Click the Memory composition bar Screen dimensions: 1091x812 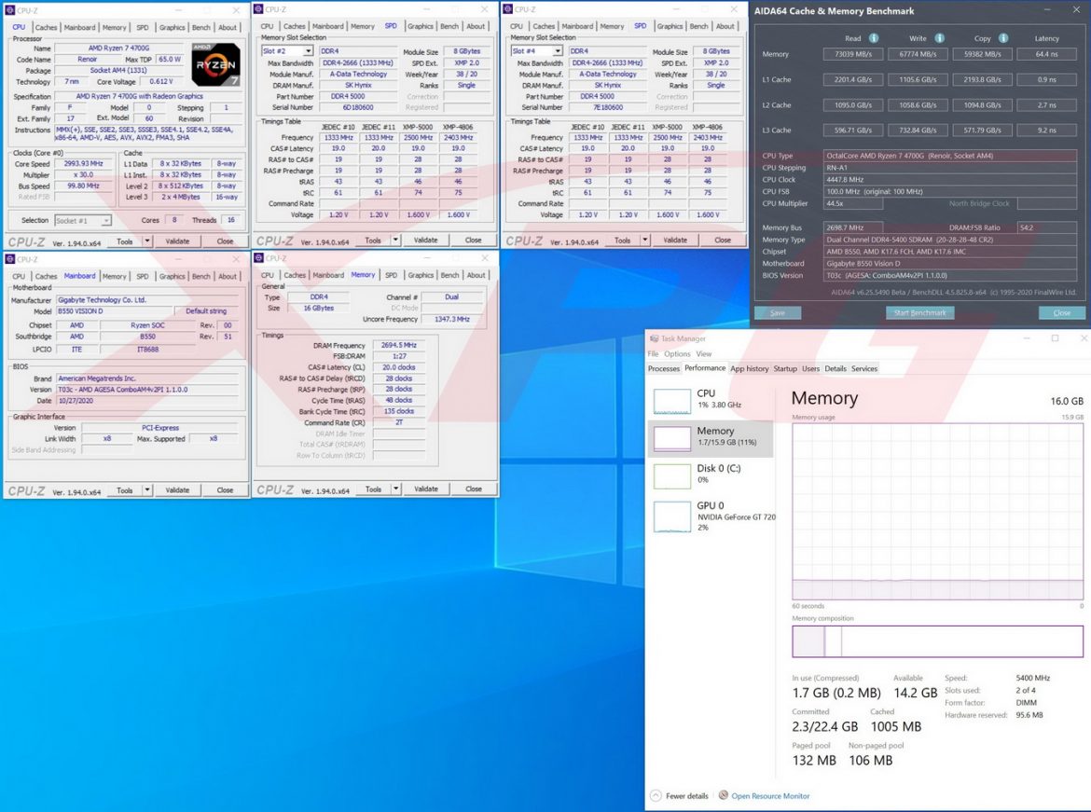point(936,640)
